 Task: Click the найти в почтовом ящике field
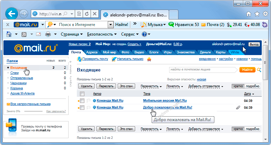203,69
